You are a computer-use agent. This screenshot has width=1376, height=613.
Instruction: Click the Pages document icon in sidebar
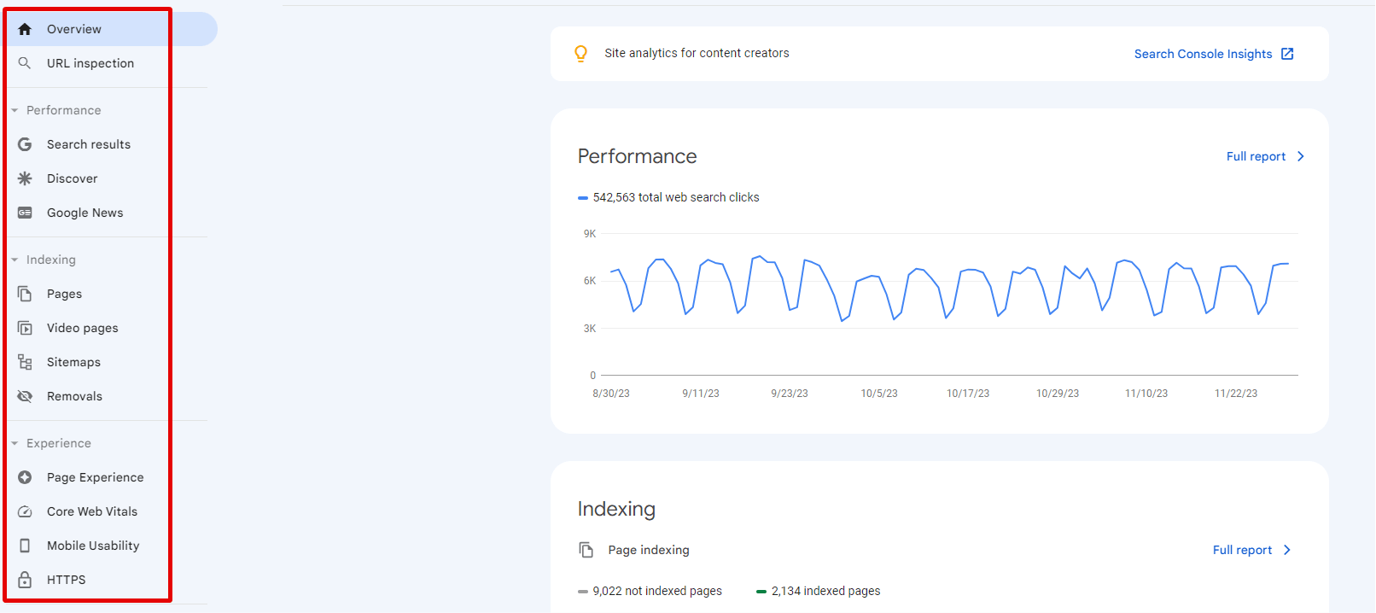coord(25,294)
